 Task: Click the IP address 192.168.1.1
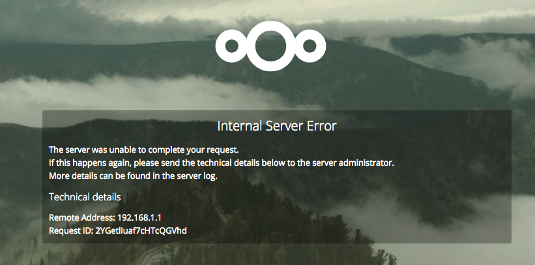(139, 217)
